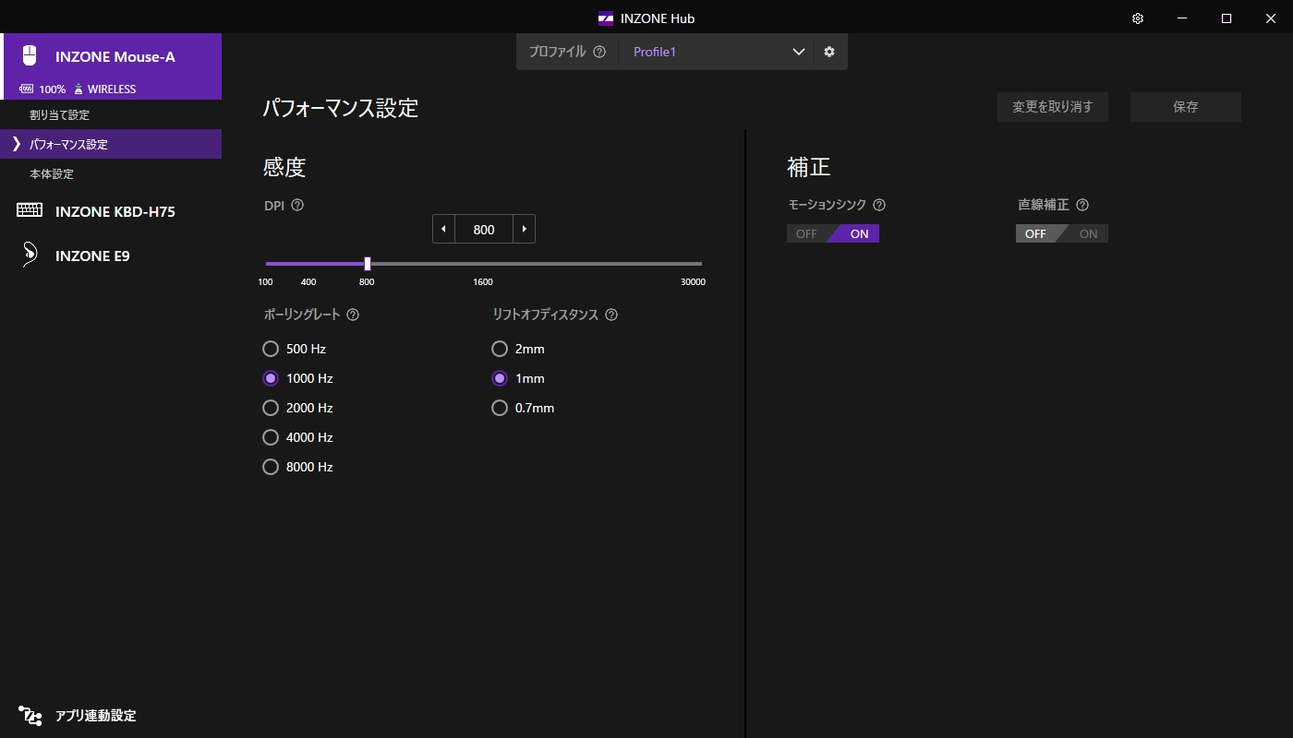This screenshot has height=738, width=1293.
Task: Close the INZONE Hub window
Action: point(1271,18)
